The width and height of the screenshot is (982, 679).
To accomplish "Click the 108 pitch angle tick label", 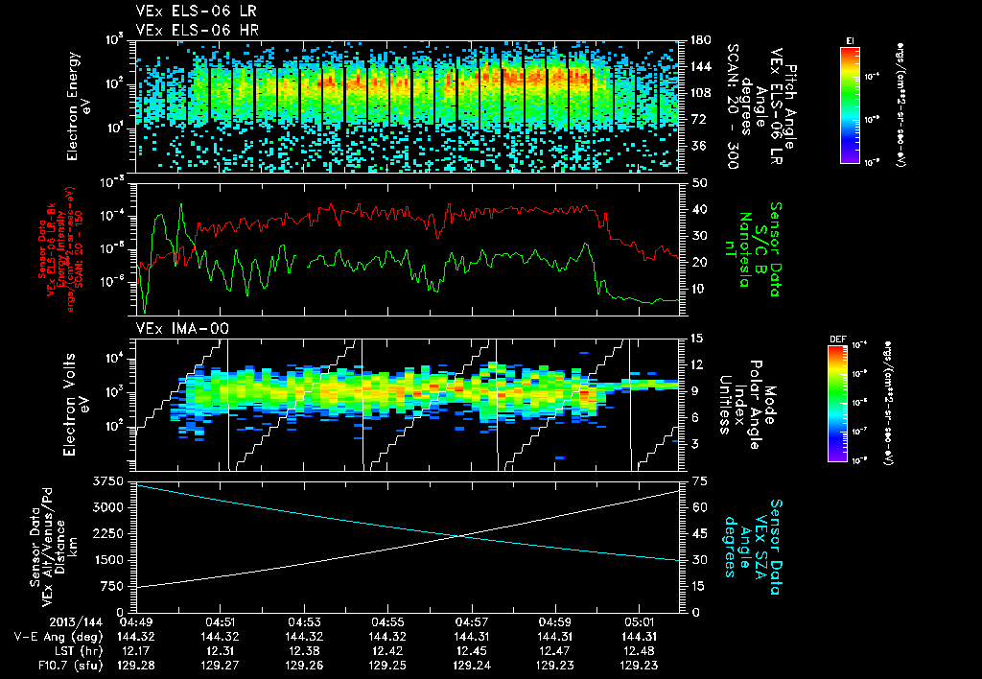I will click(x=700, y=93).
